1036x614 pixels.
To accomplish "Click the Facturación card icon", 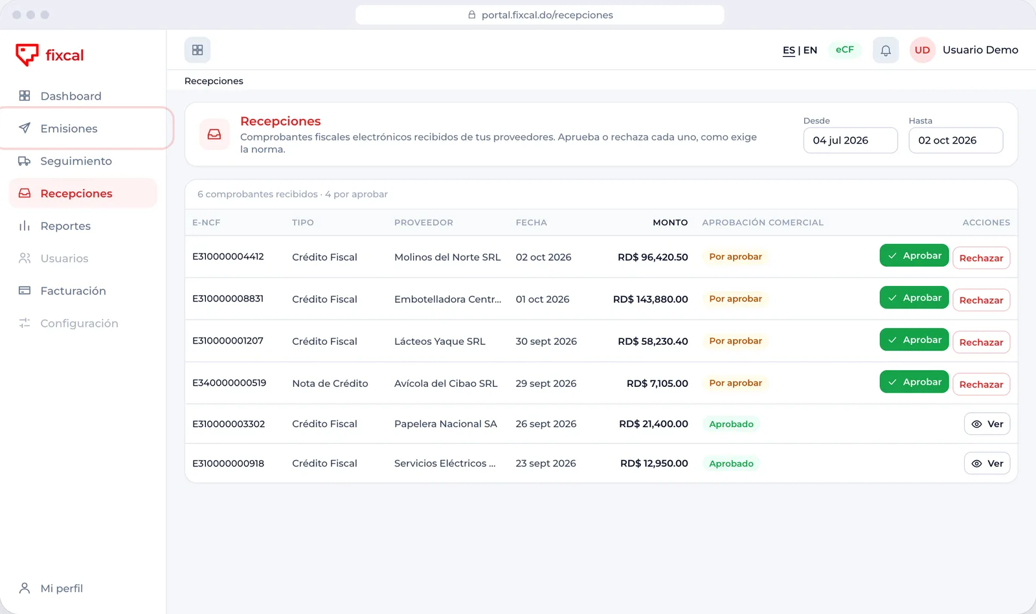I will click(x=25, y=291).
